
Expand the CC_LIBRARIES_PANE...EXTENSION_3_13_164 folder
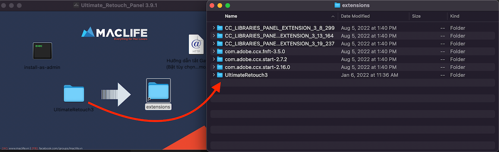(213, 36)
